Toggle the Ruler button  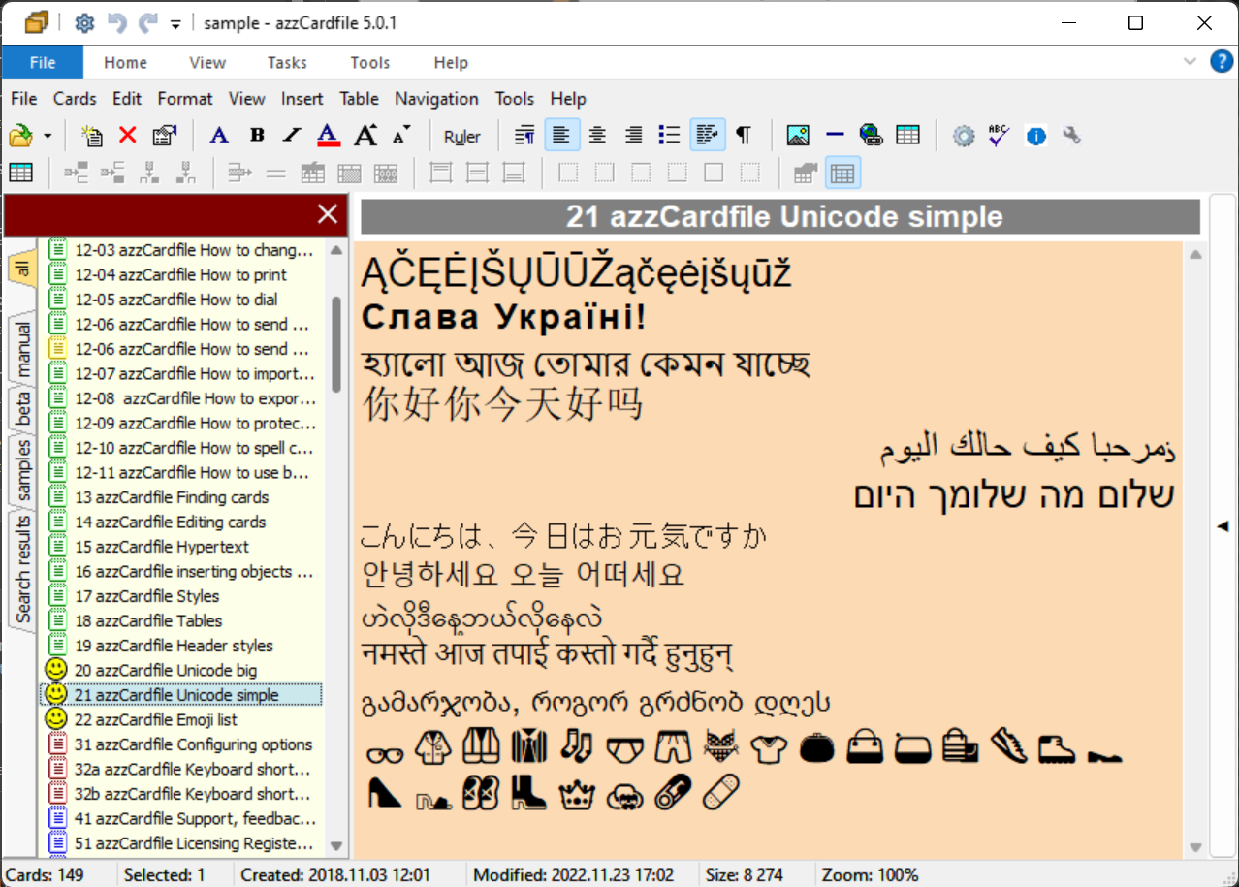point(462,137)
